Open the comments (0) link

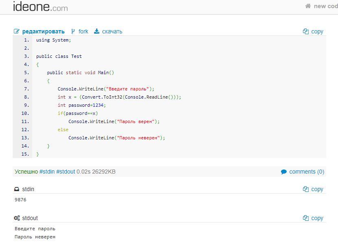coord(307,172)
